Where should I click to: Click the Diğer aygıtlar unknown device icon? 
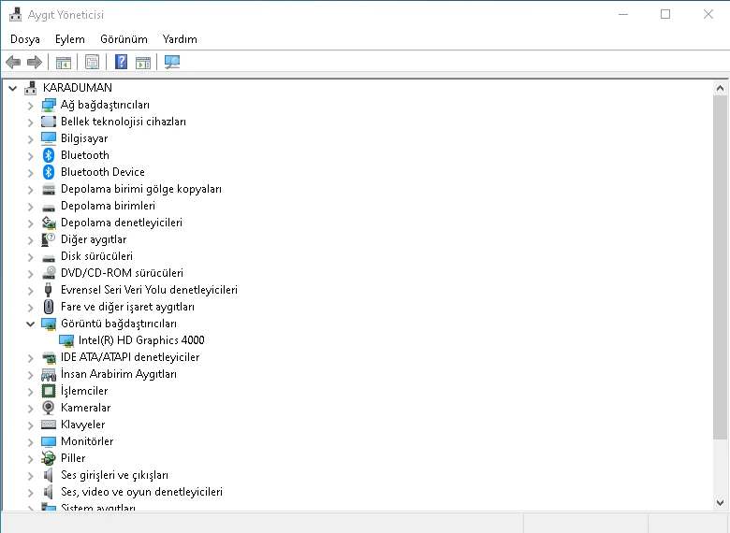(x=49, y=239)
